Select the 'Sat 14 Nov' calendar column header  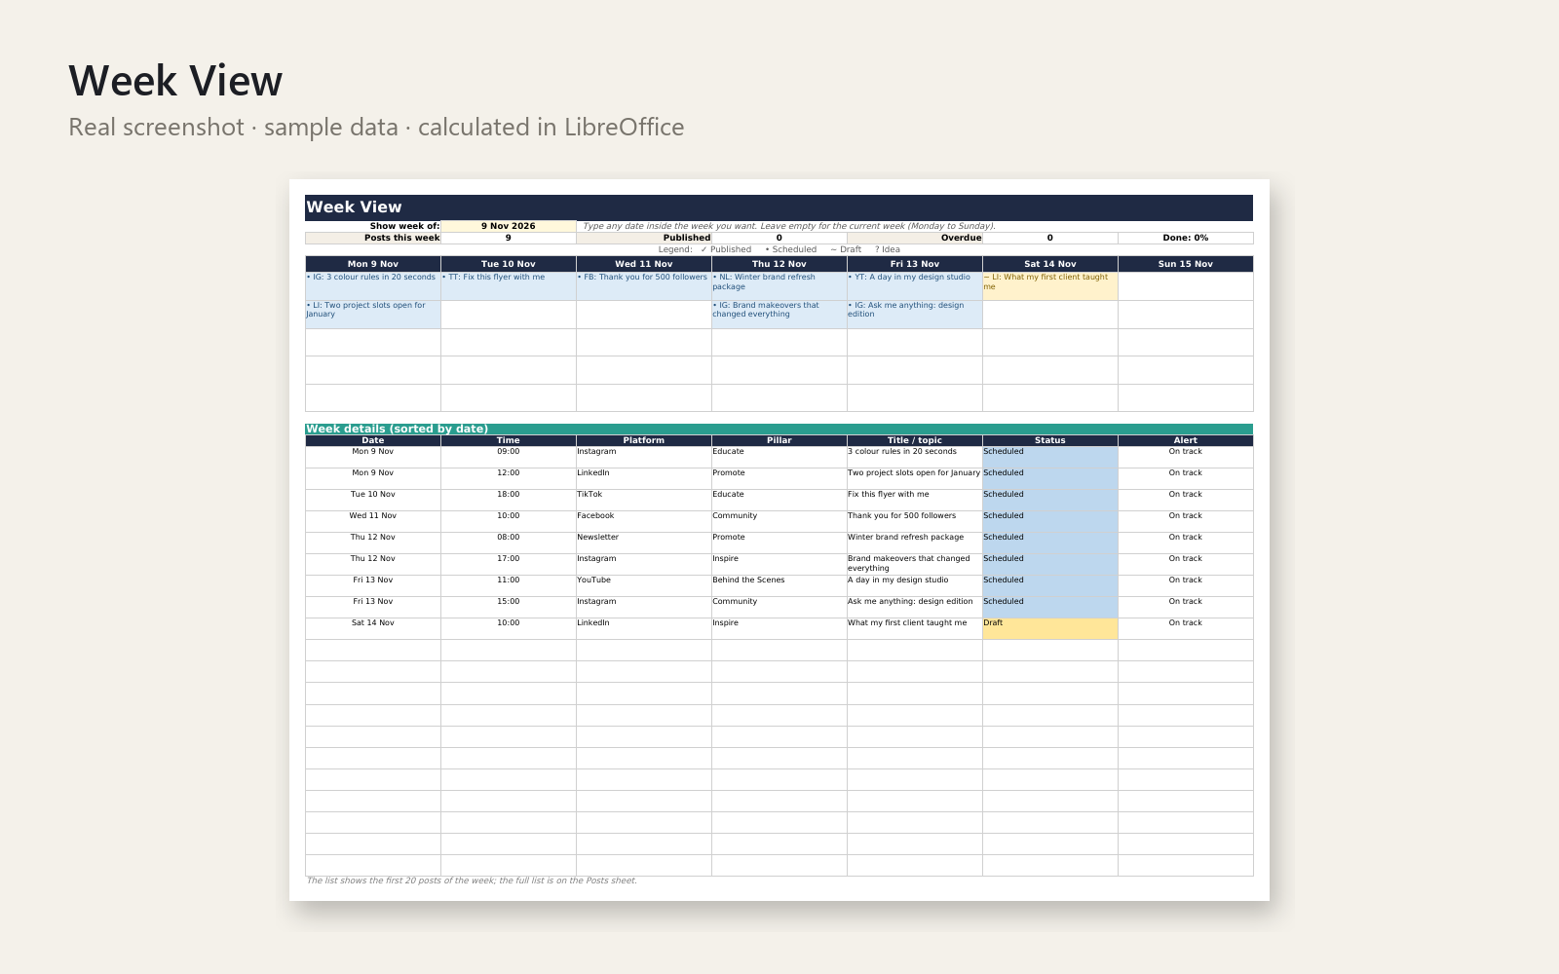(x=1050, y=264)
